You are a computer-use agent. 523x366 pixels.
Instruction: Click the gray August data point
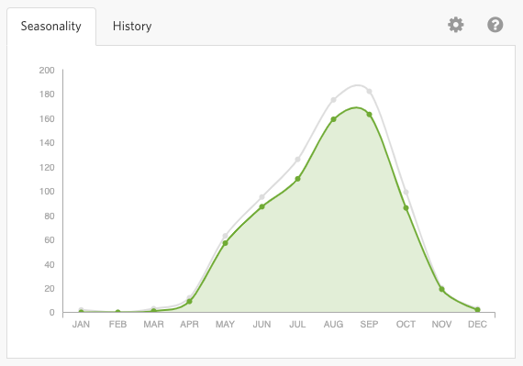334,100
